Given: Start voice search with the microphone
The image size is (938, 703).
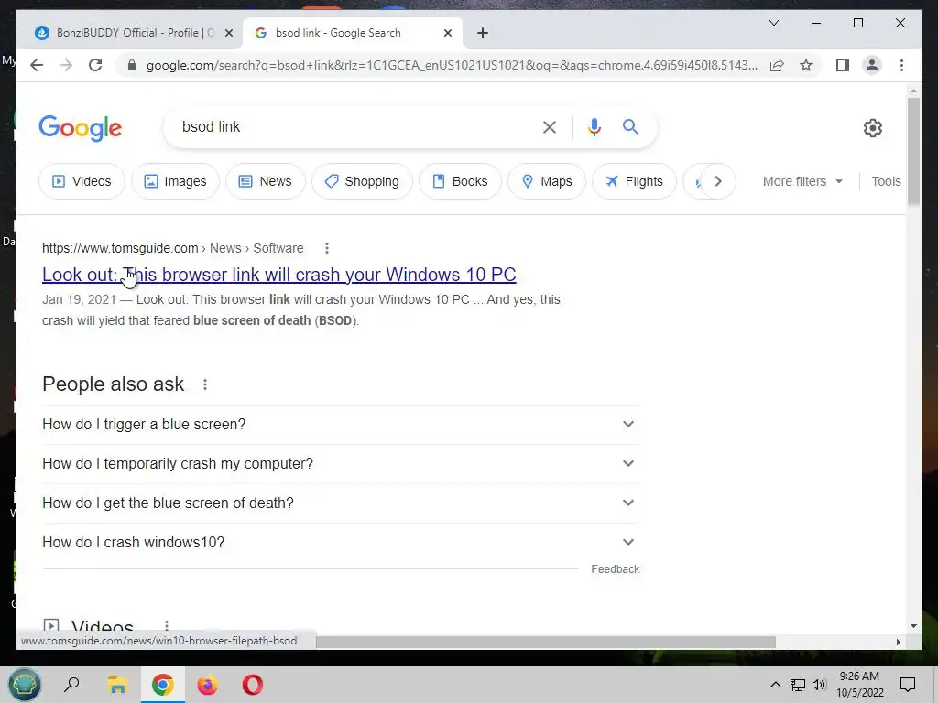Looking at the screenshot, I should pyautogui.click(x=594, y=126).
